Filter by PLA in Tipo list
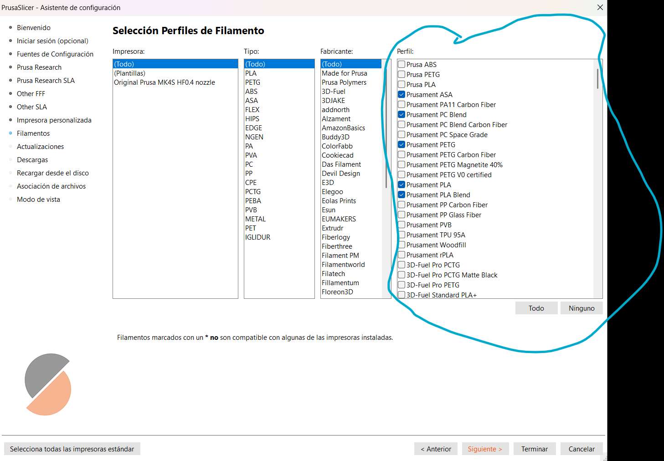Image resolution: width=664 pixels, height=461 pixels. point(279,73)
